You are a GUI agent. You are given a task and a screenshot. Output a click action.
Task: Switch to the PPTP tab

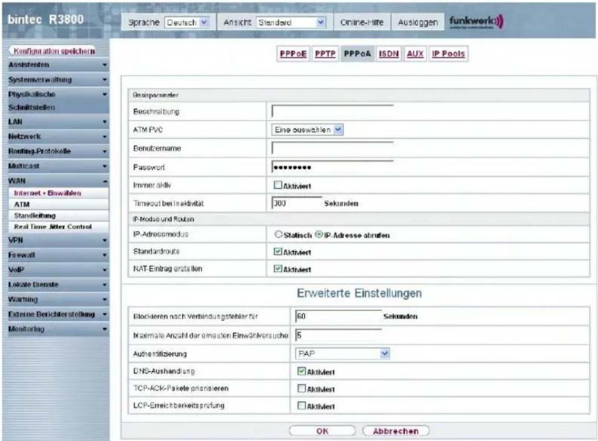point(325,54)
